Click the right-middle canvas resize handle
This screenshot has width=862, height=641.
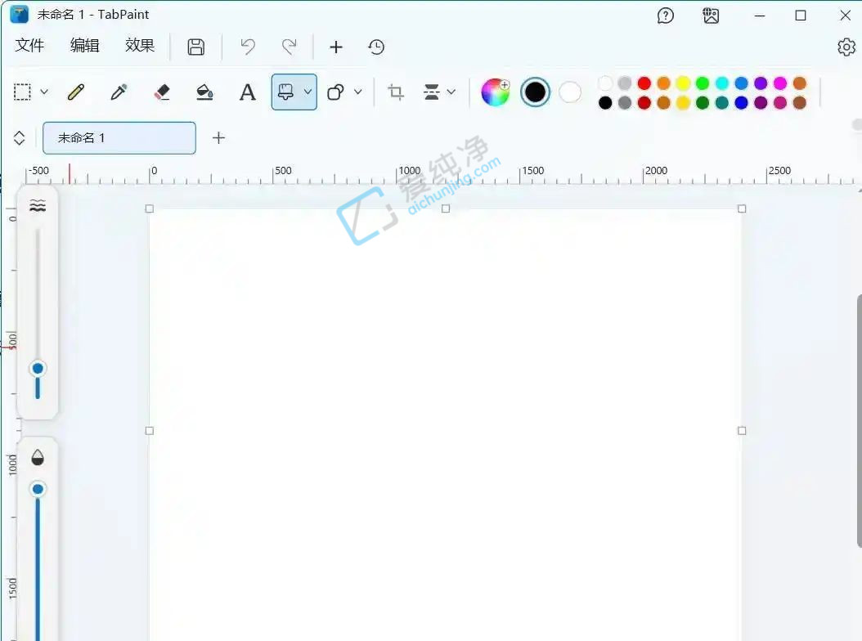tap(742, 431)
